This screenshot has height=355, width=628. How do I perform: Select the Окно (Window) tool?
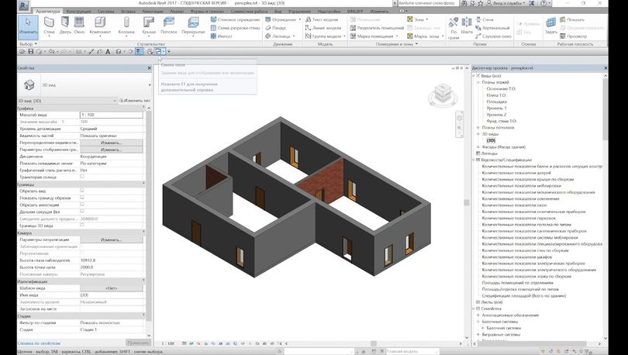[79, 24]
